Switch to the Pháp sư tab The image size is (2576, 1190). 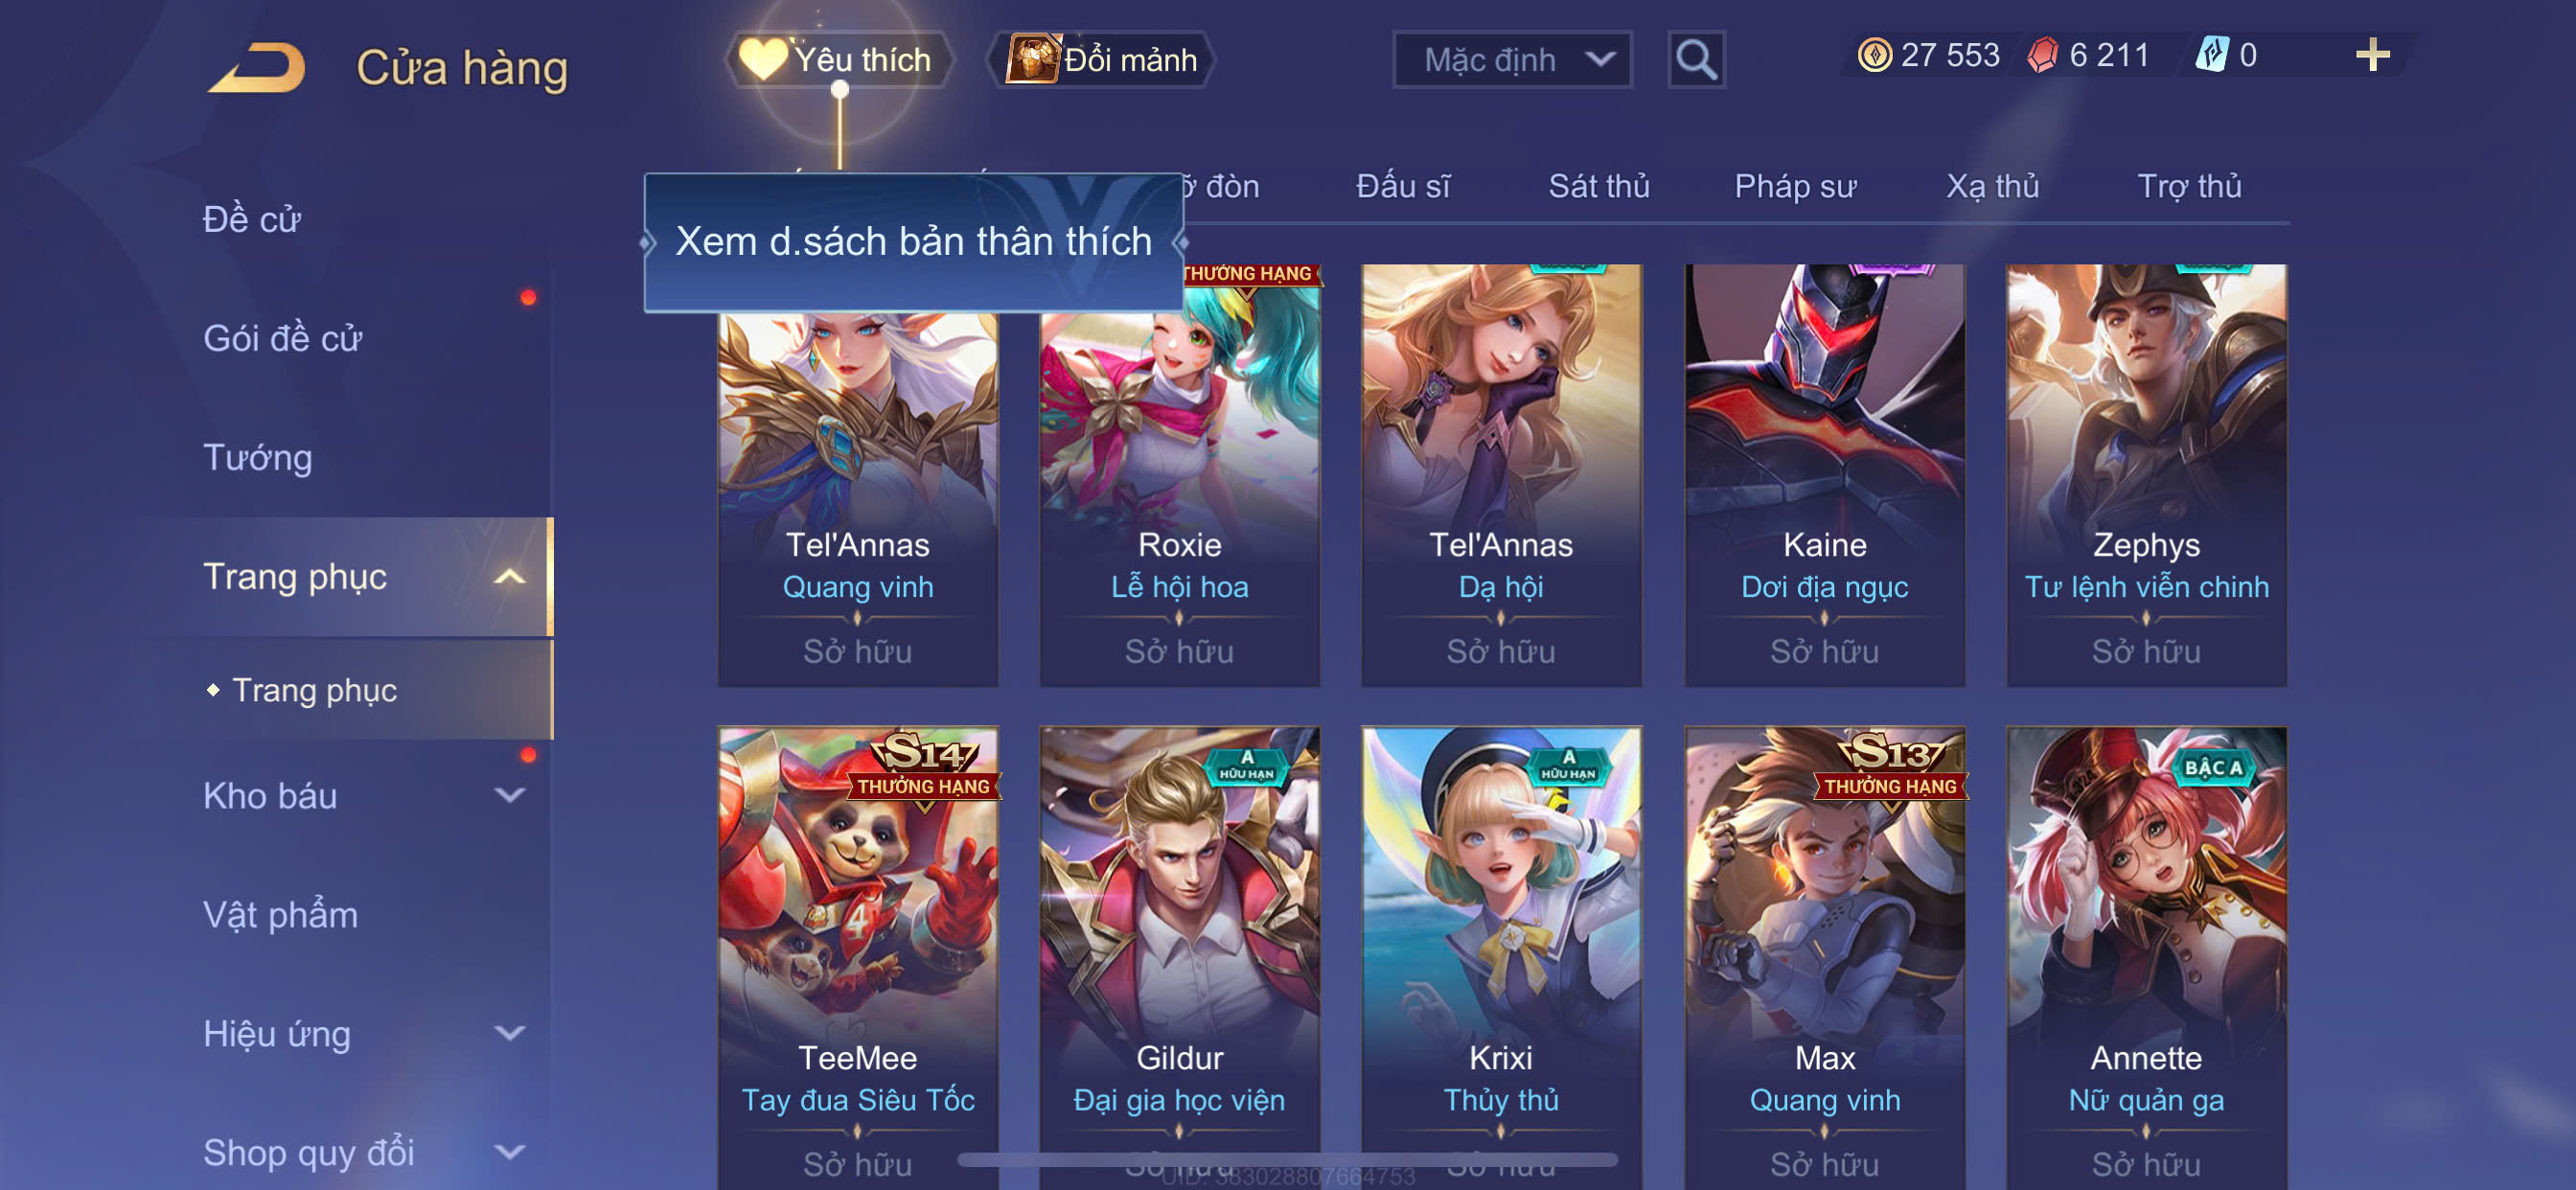point(1795,186)
